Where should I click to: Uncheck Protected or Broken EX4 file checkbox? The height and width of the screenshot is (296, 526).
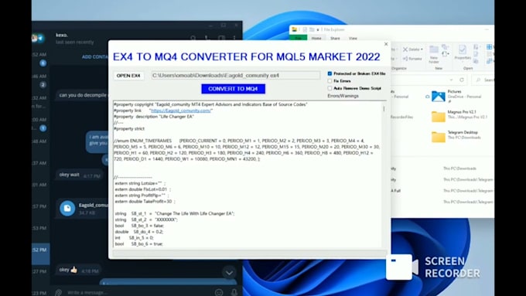tap(330, 73)
